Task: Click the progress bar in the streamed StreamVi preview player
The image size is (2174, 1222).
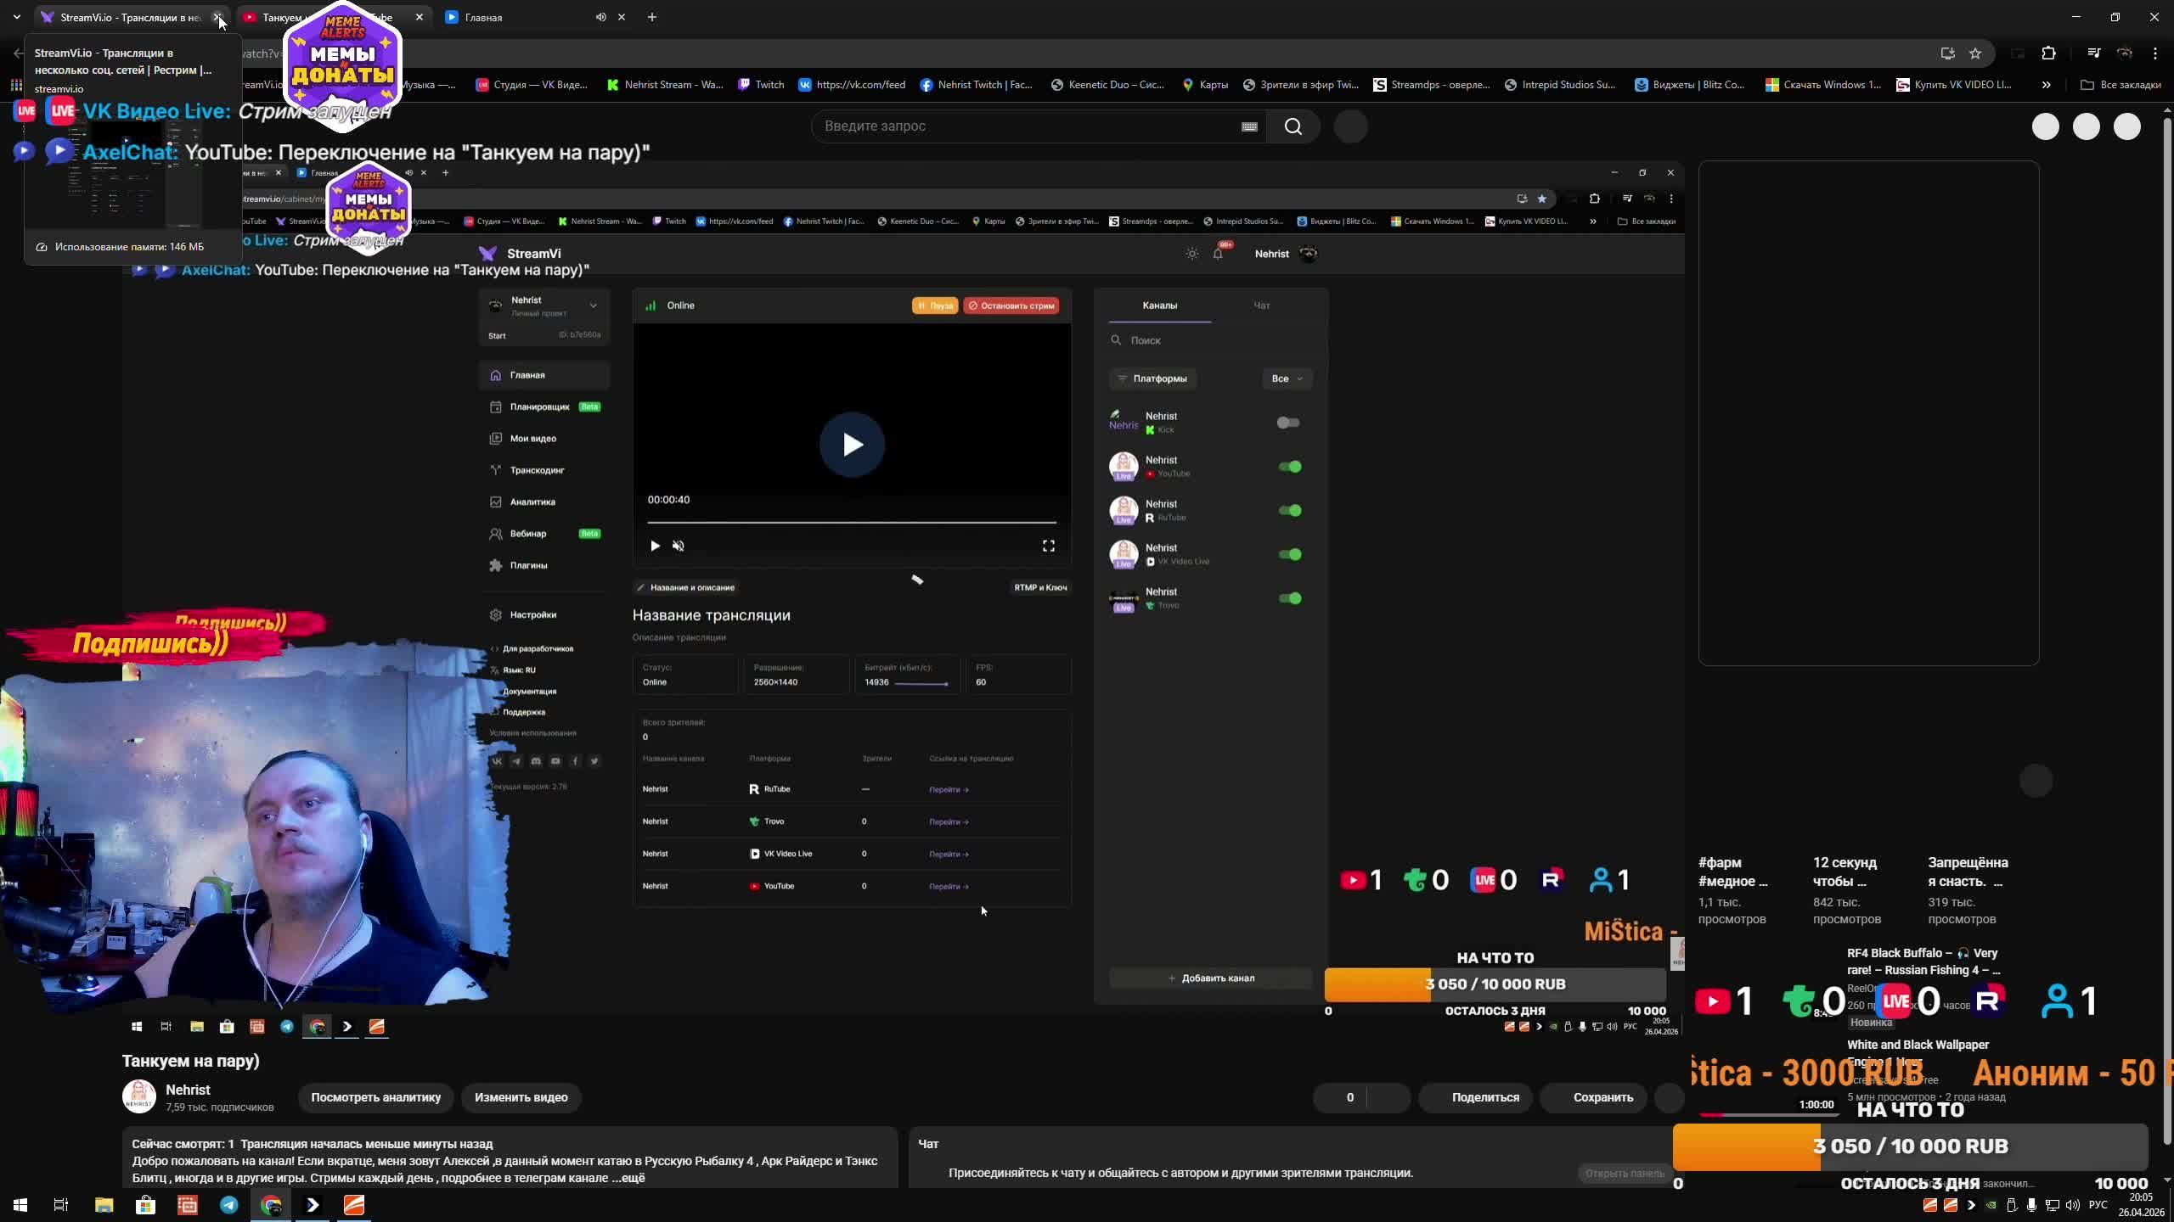Action: (x=852, y=523)
